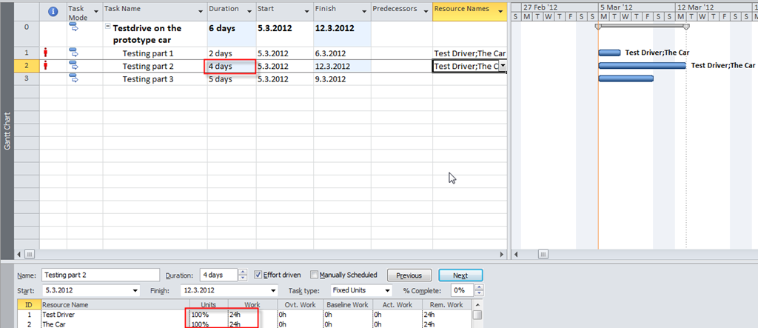This screenshot has height=328, width=758.
Task: Collapse the Testdrive on the prototype car summary
Action: point(108,27)
